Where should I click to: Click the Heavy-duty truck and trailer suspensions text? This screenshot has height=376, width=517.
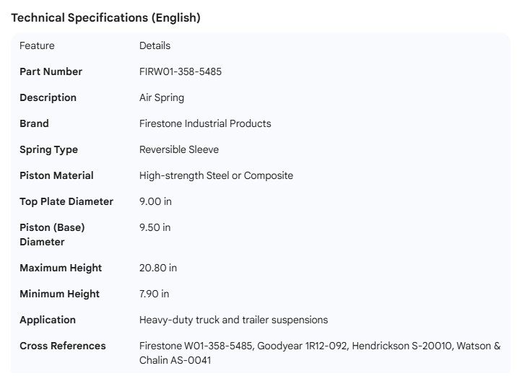233,320
